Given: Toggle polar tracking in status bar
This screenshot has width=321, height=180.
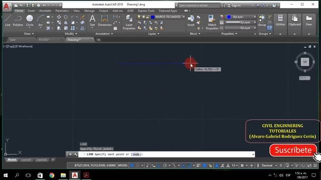Looking at the screenshot, I should click(x=165, y=165).
